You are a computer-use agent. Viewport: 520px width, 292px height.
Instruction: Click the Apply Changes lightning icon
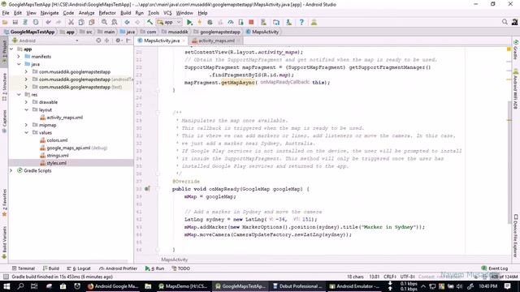pyautogui.click(x=200, y=22)
